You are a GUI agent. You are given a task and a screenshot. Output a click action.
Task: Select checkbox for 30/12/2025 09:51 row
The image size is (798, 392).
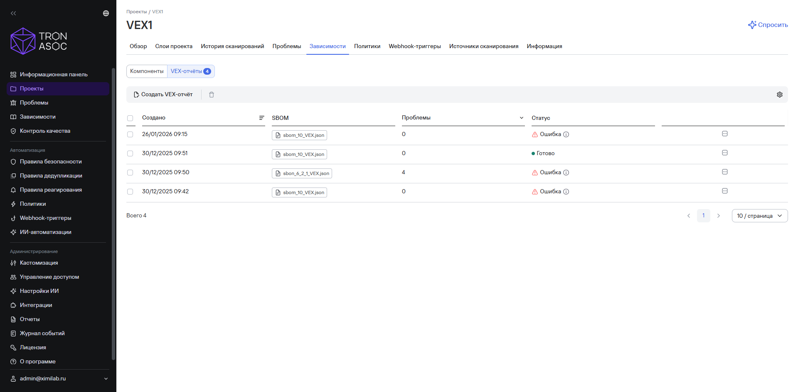(x=130, y=153)
